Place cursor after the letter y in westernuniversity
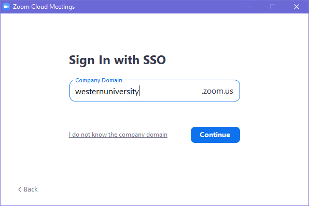Viewport: 309px width, 206px height. pyautogui.click(x=139, y=92)
